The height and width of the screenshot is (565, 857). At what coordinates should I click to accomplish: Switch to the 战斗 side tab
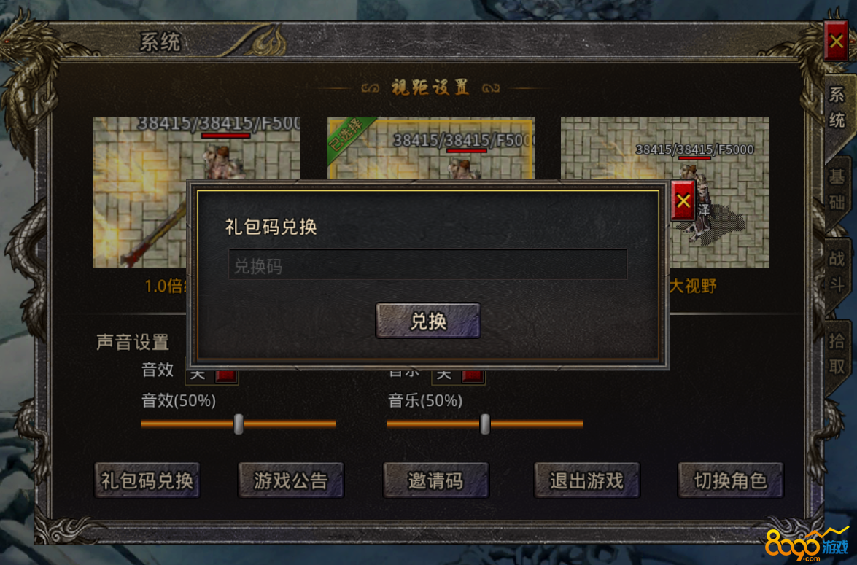[837, 271]
